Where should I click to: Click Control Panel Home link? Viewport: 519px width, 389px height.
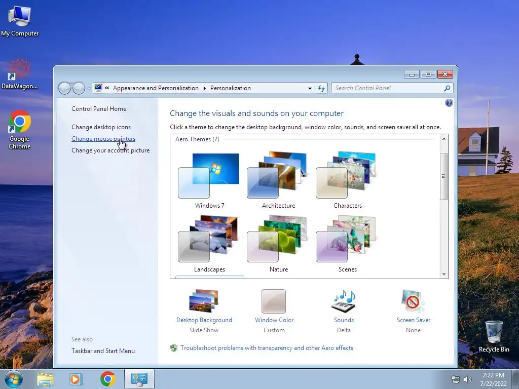coord(99,109)
